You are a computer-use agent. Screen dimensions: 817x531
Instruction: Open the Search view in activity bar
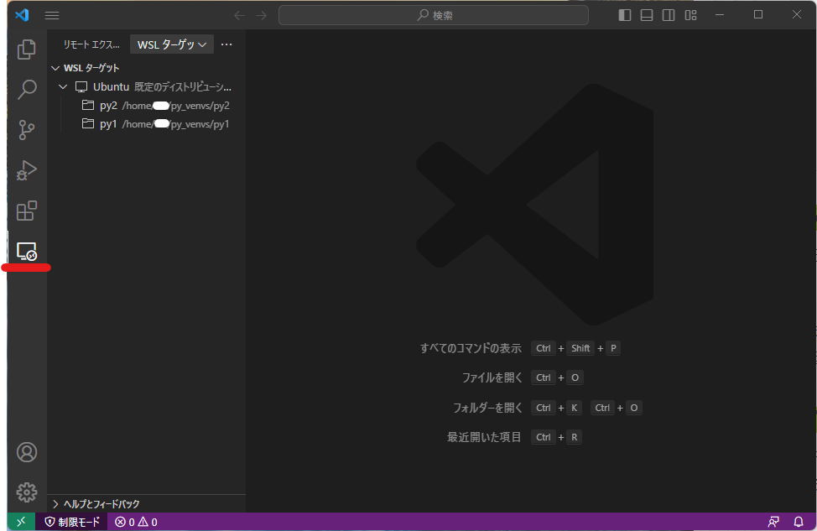pos(27,90)
